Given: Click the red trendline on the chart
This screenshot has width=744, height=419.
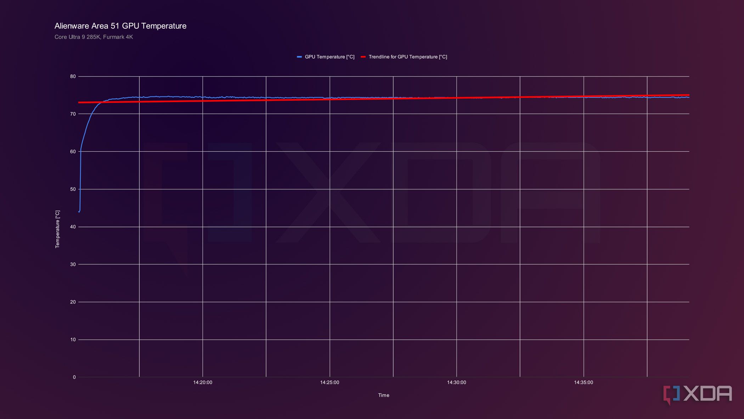Looking at the screenshot, I should pos(384,99).
